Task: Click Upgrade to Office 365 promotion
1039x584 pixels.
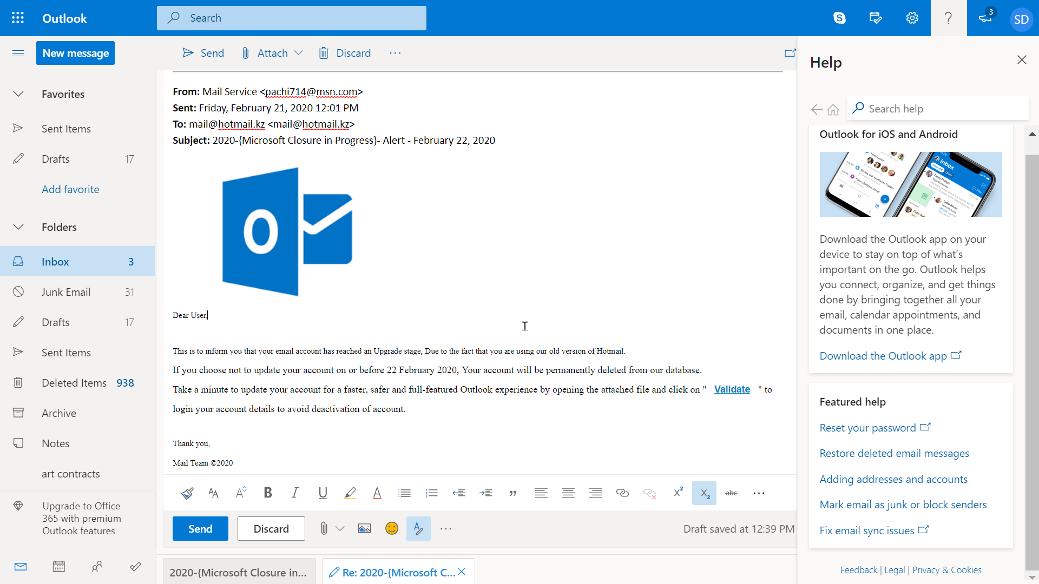Action: click(x=78, y=518)
